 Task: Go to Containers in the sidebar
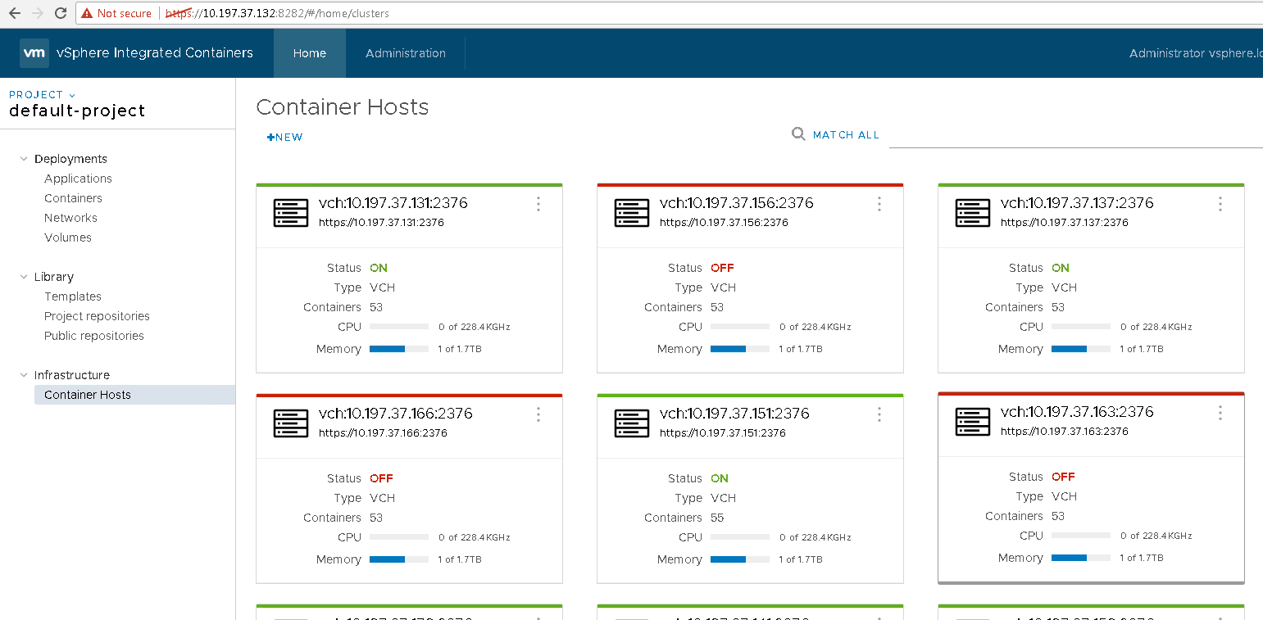(73, 198)
